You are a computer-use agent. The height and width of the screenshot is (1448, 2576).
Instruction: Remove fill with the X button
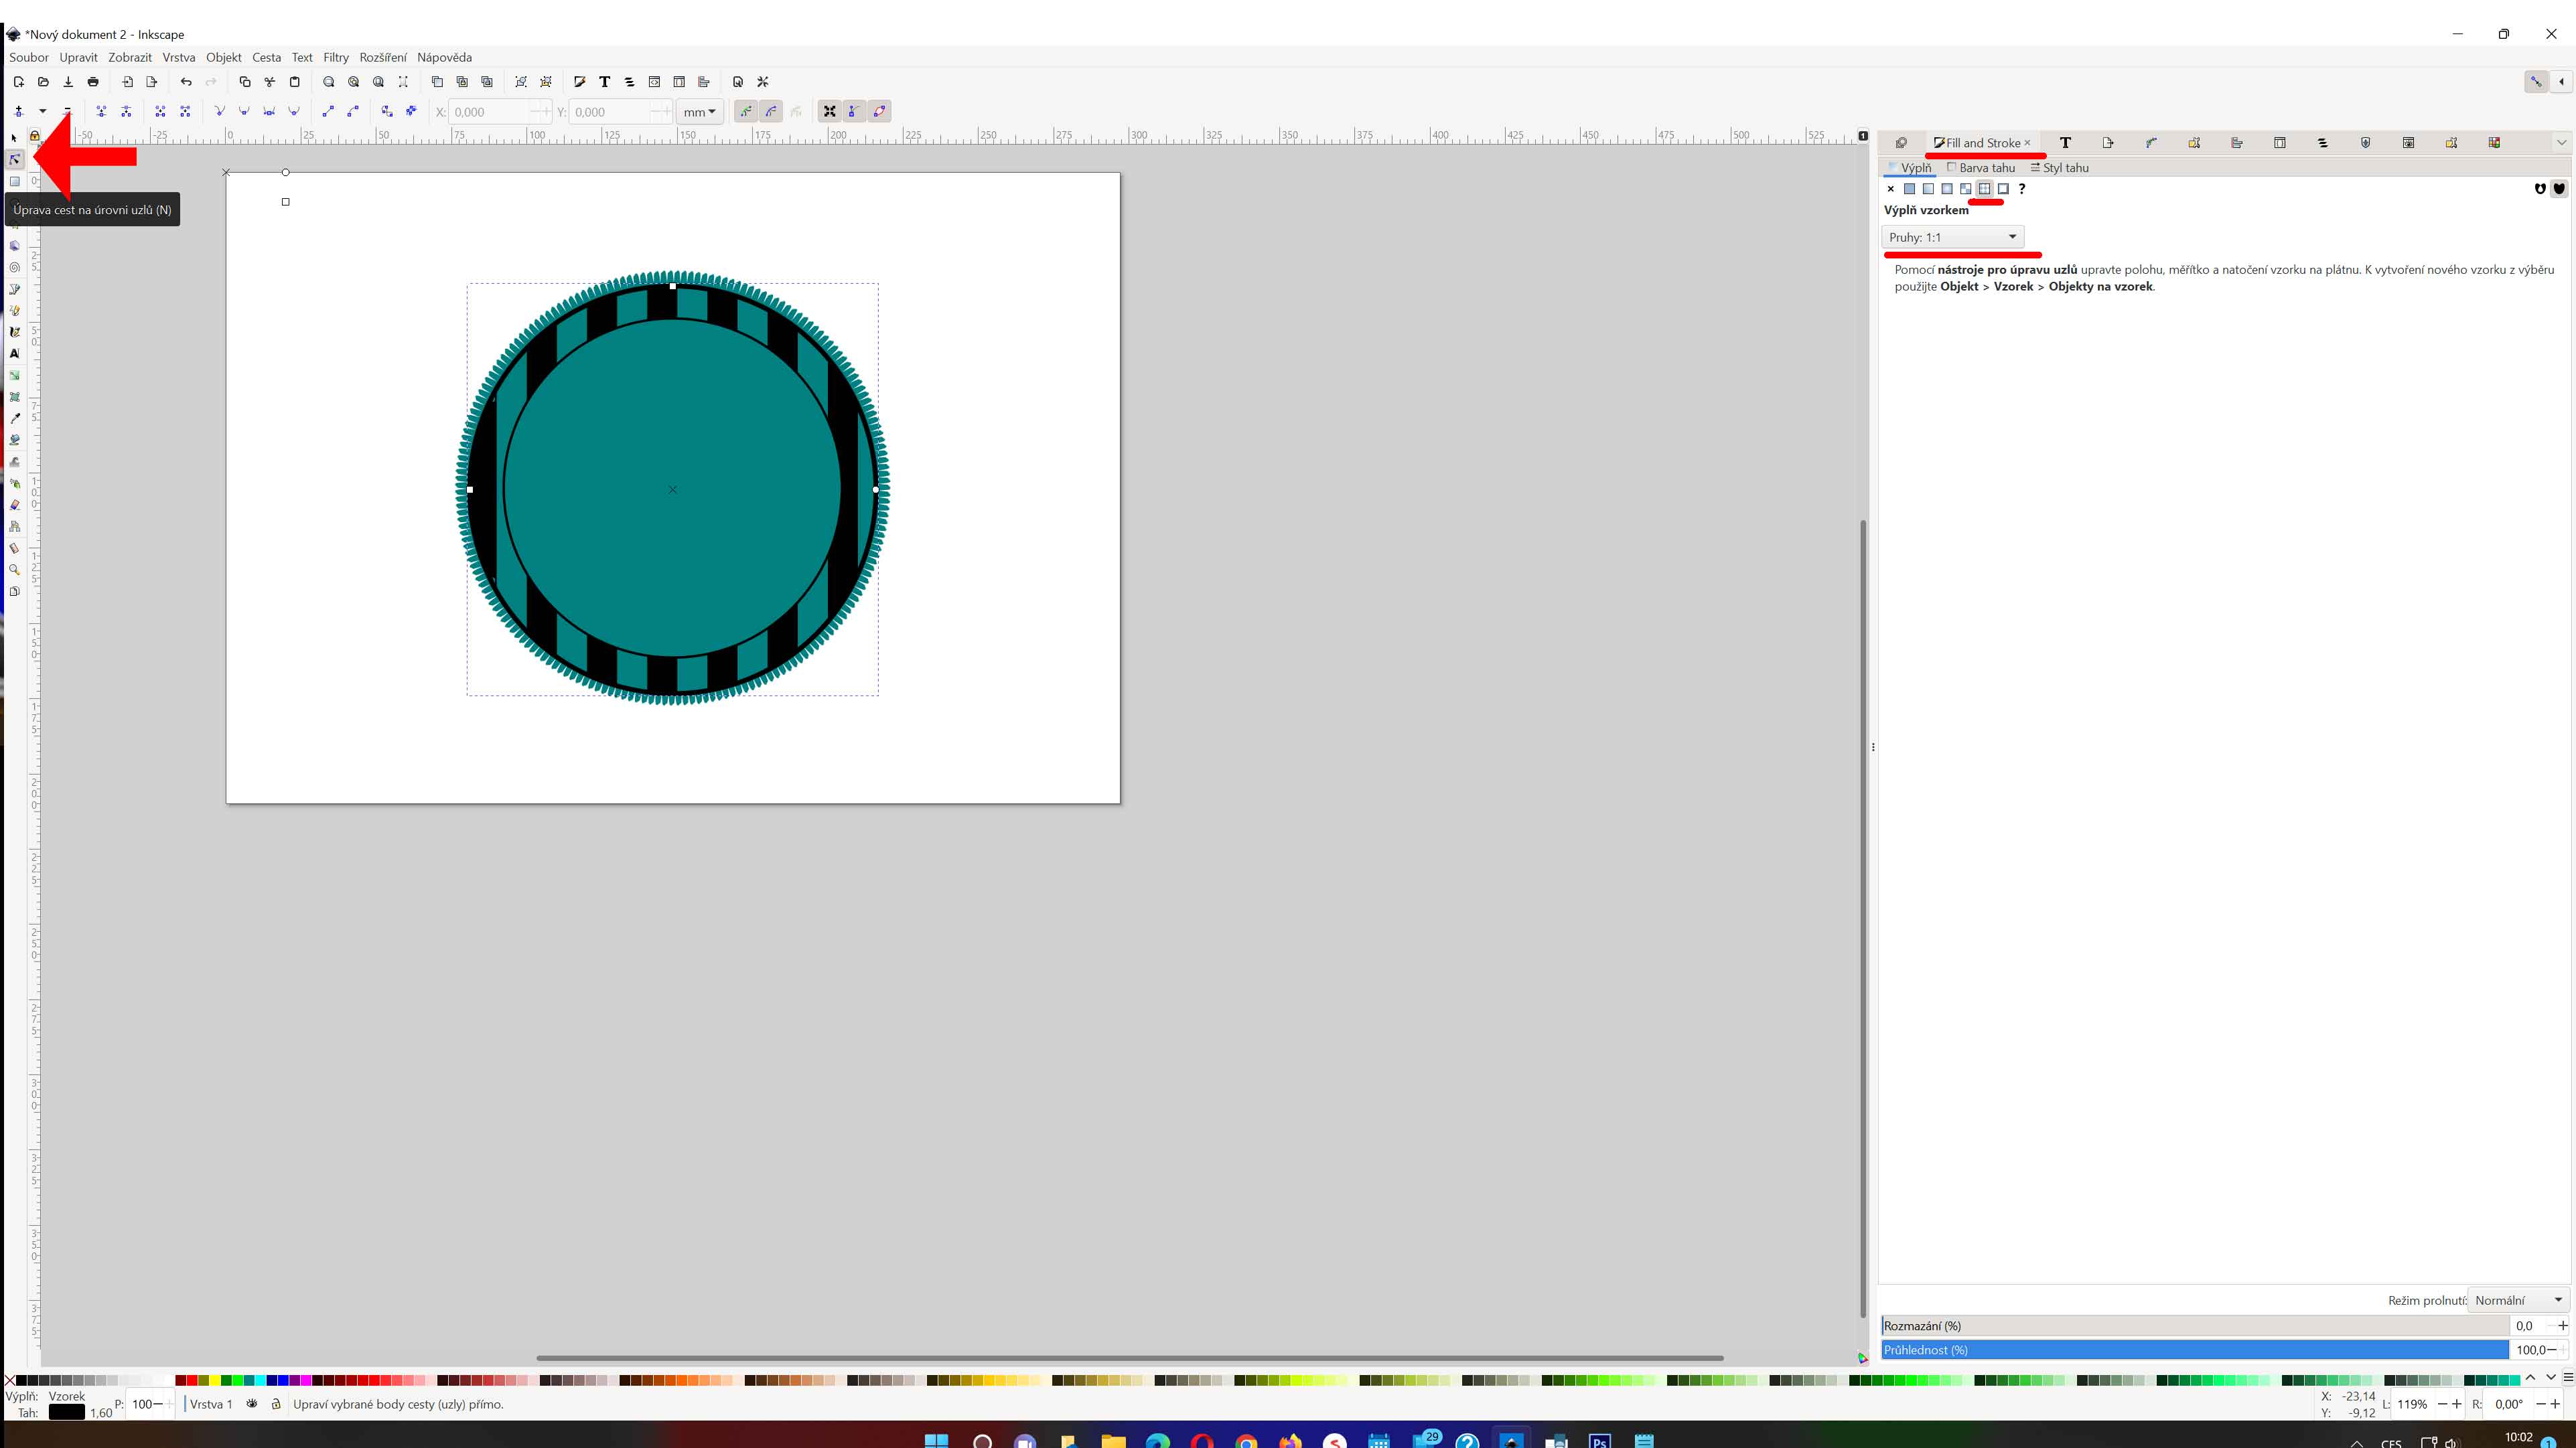coord(1890,189)
